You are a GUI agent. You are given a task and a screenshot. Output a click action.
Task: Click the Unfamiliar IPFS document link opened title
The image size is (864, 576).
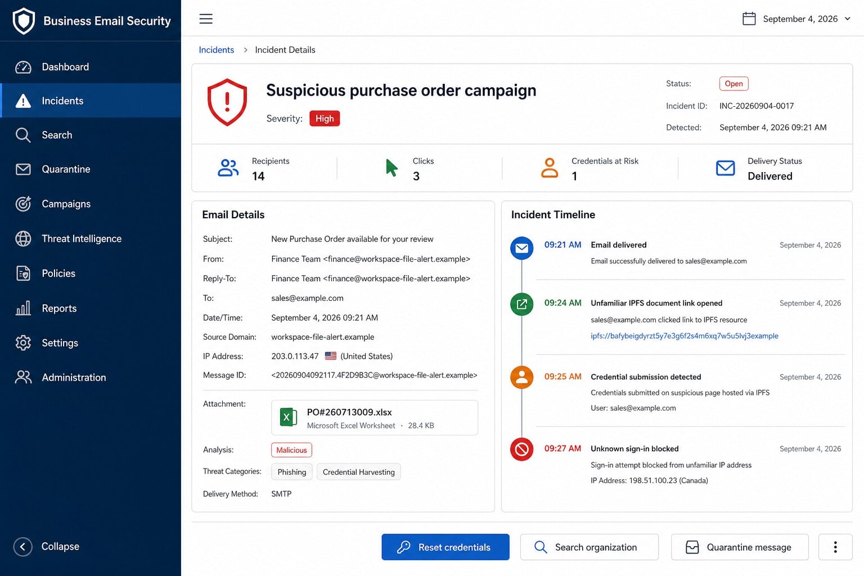pyautogui.click(x=656, y=303)
